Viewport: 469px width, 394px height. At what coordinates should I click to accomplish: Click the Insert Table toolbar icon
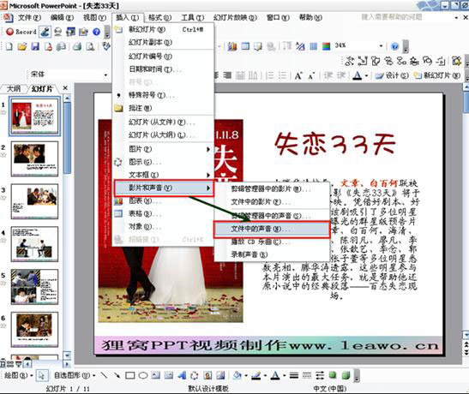pyautogui.click(x=245, y=46)
